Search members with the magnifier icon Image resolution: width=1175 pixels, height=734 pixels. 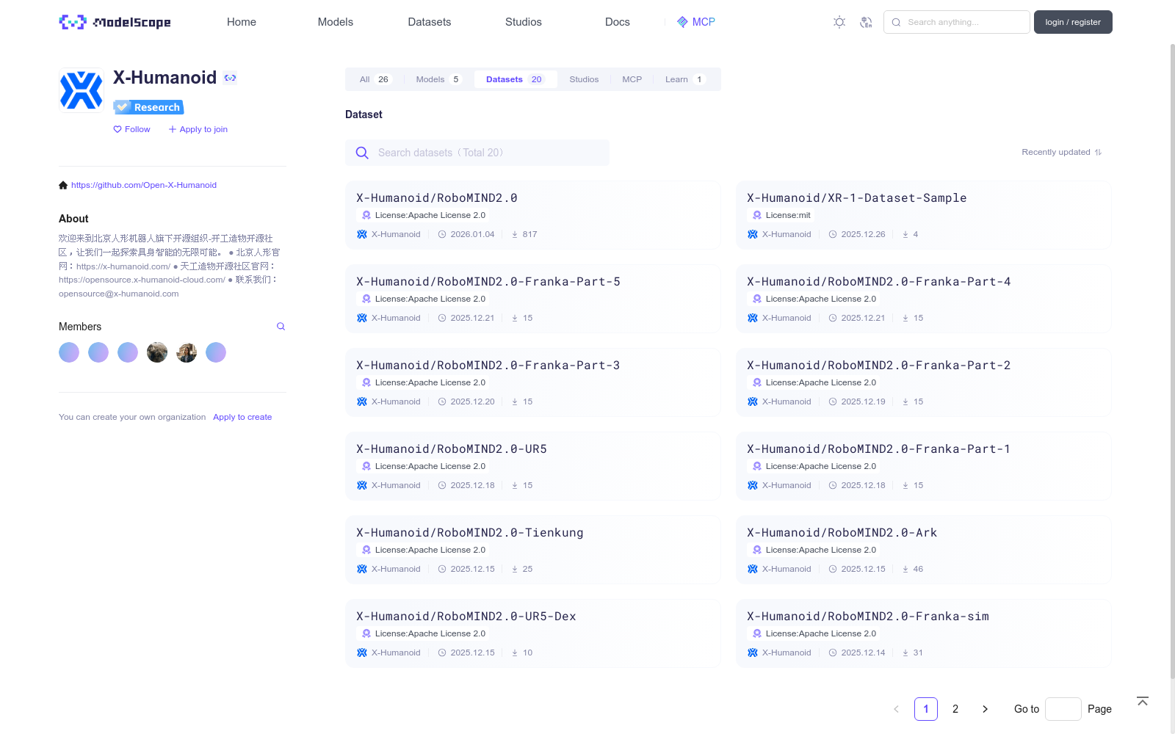281,327
